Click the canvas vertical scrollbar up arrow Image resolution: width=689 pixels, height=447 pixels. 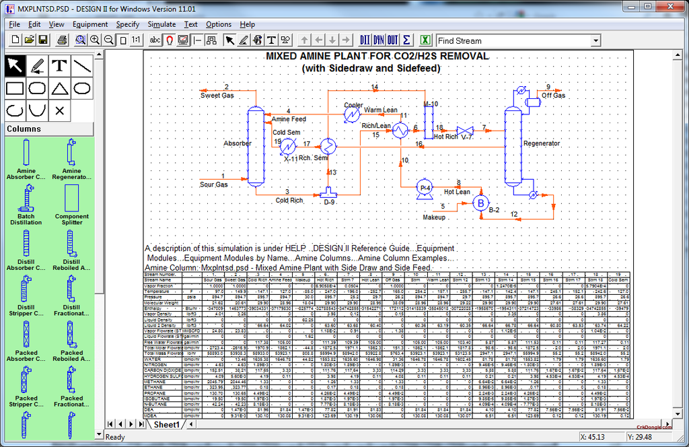tap(677, 55)
